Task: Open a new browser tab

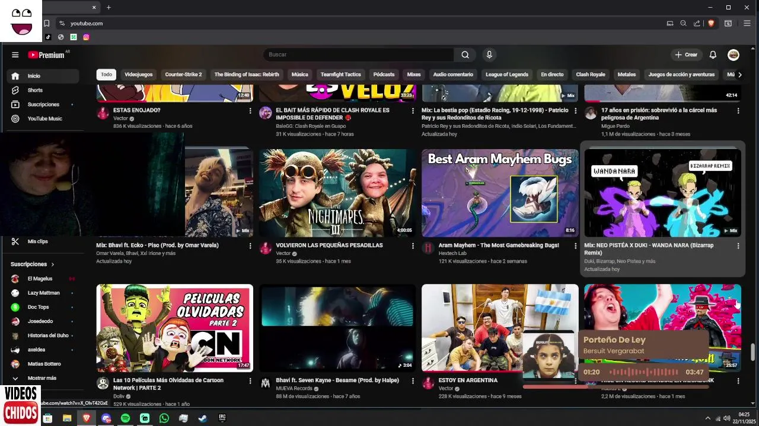Action: click(x=109, y=8)
